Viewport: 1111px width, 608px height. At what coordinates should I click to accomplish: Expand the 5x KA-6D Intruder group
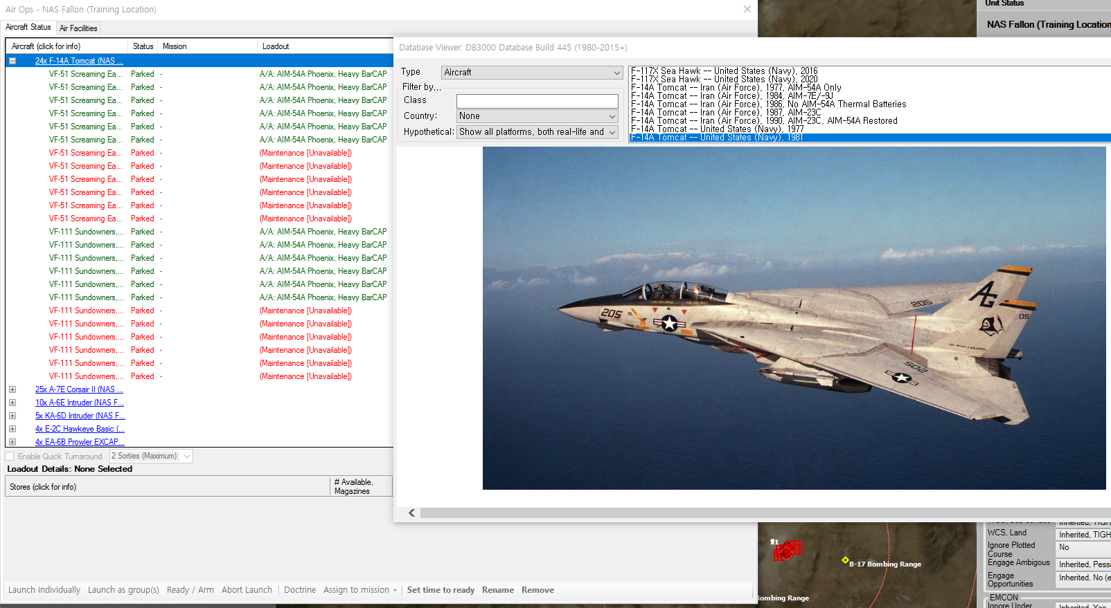click(x=12, y=416)
